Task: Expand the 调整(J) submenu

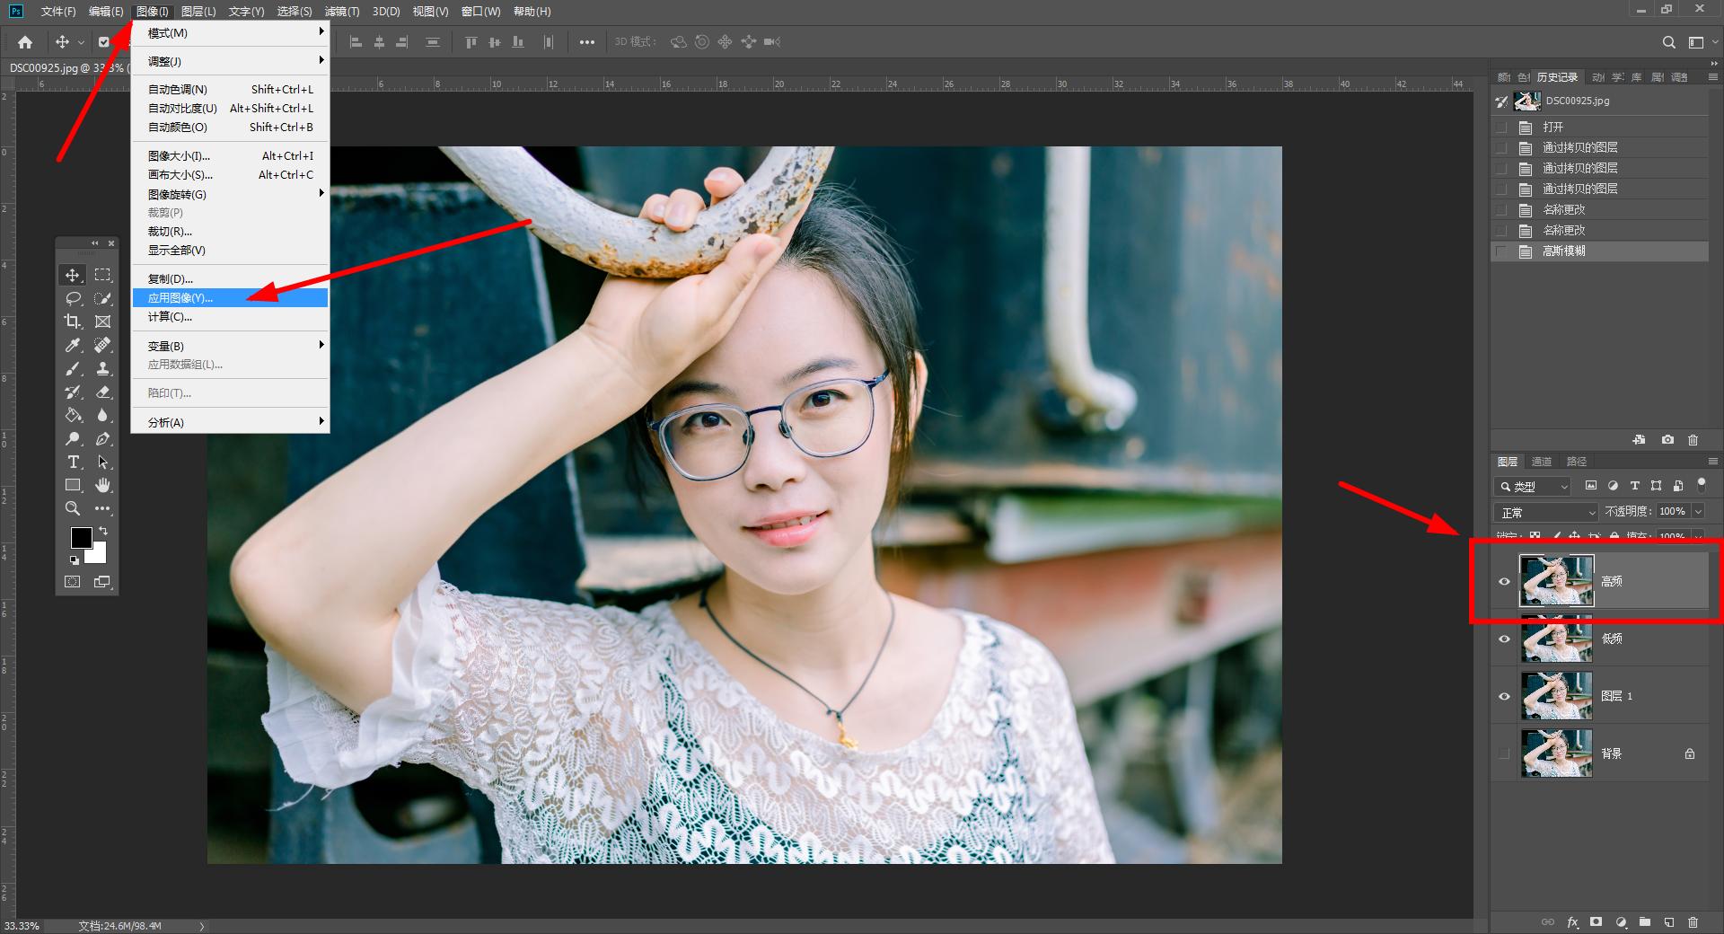Action: [x=231, y=61]
